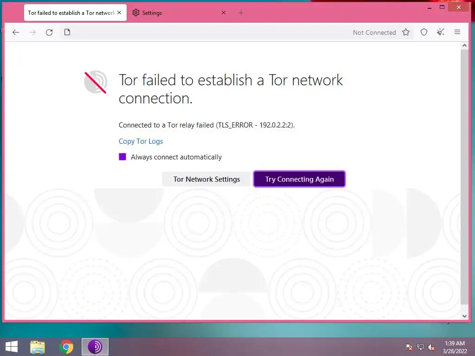The height and width of the screenshot is (356, 475).
Task: Close the Settings tab
Action: point(224,13)
